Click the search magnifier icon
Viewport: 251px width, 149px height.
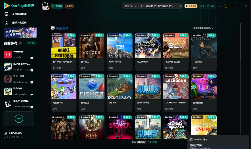[142, 6]
